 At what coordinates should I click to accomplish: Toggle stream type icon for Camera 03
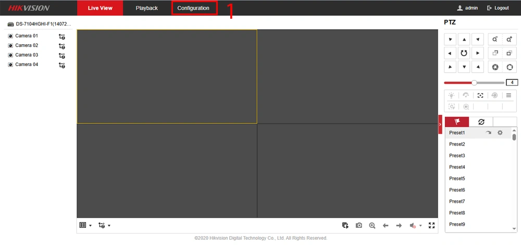62,56
